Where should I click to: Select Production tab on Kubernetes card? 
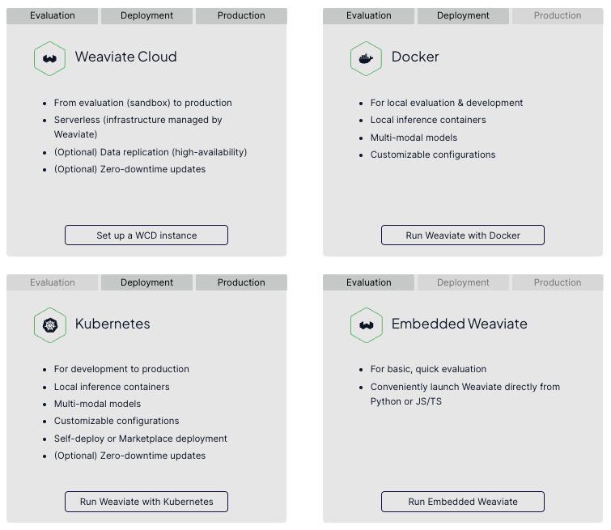[241, 282]
